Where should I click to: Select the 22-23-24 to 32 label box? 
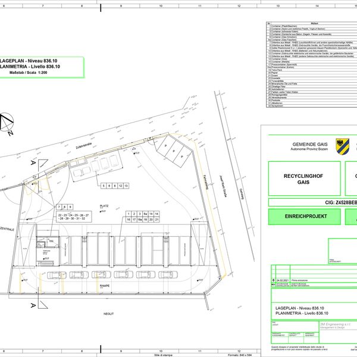[74, 217]
